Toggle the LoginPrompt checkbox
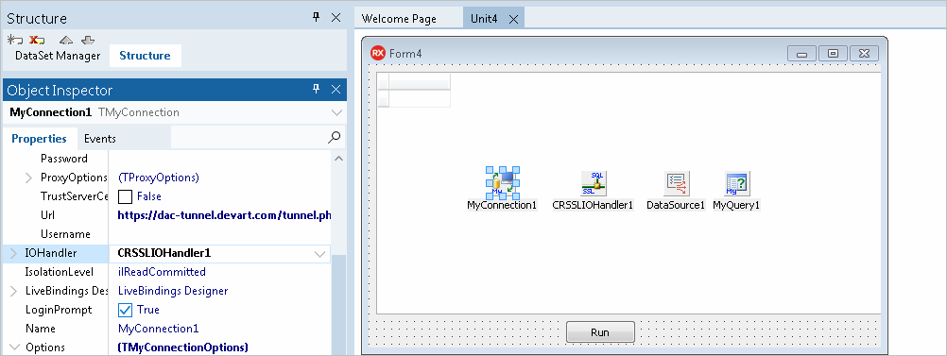Image resolution: width=947 pixels, height=356 pixels. point(125,310)
